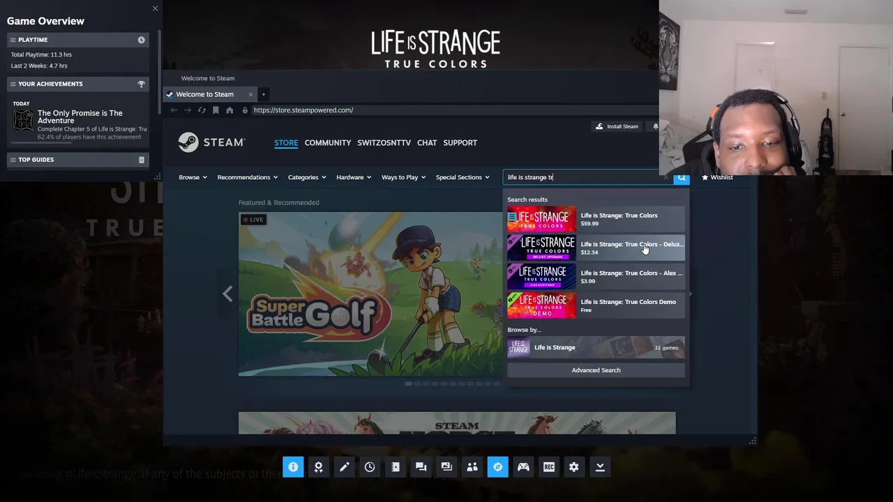This screenshot has width=893, height=502.
Task: Open the Screenshots icon in overlay toolbar
Action: point(446,467)
